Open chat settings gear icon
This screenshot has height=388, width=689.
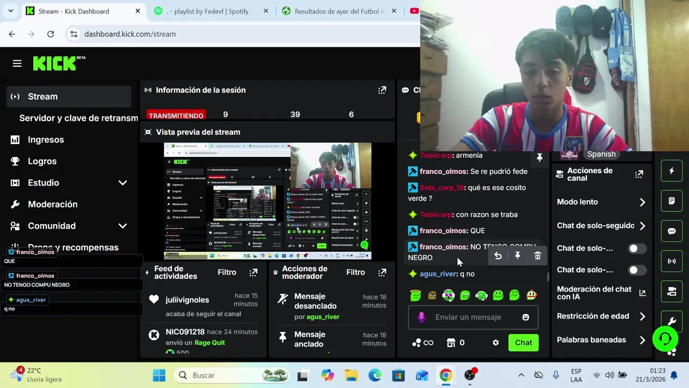point(496,343)
